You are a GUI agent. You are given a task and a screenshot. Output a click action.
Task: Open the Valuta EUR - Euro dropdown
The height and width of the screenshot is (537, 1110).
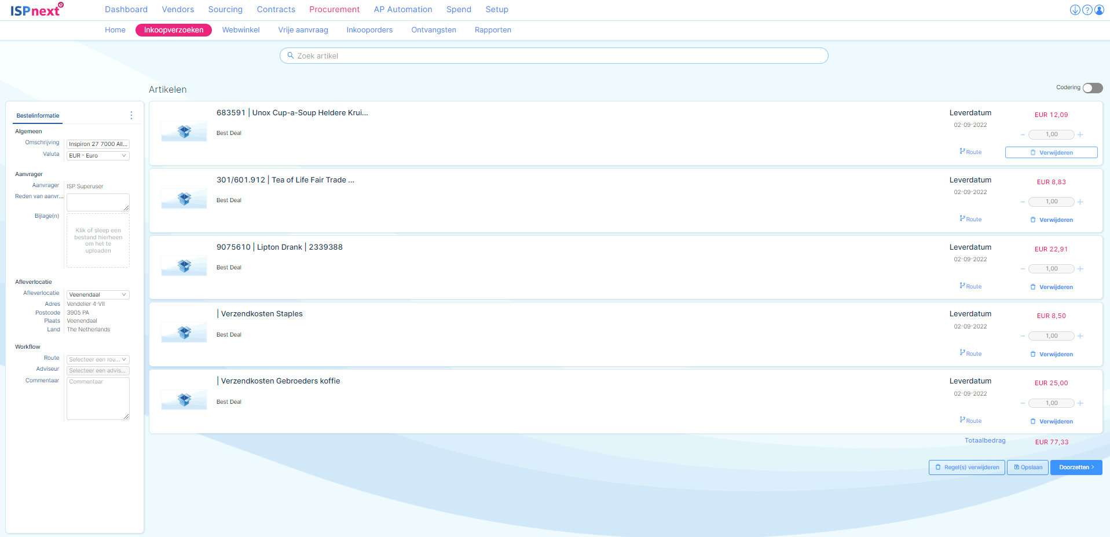(98, 156)
